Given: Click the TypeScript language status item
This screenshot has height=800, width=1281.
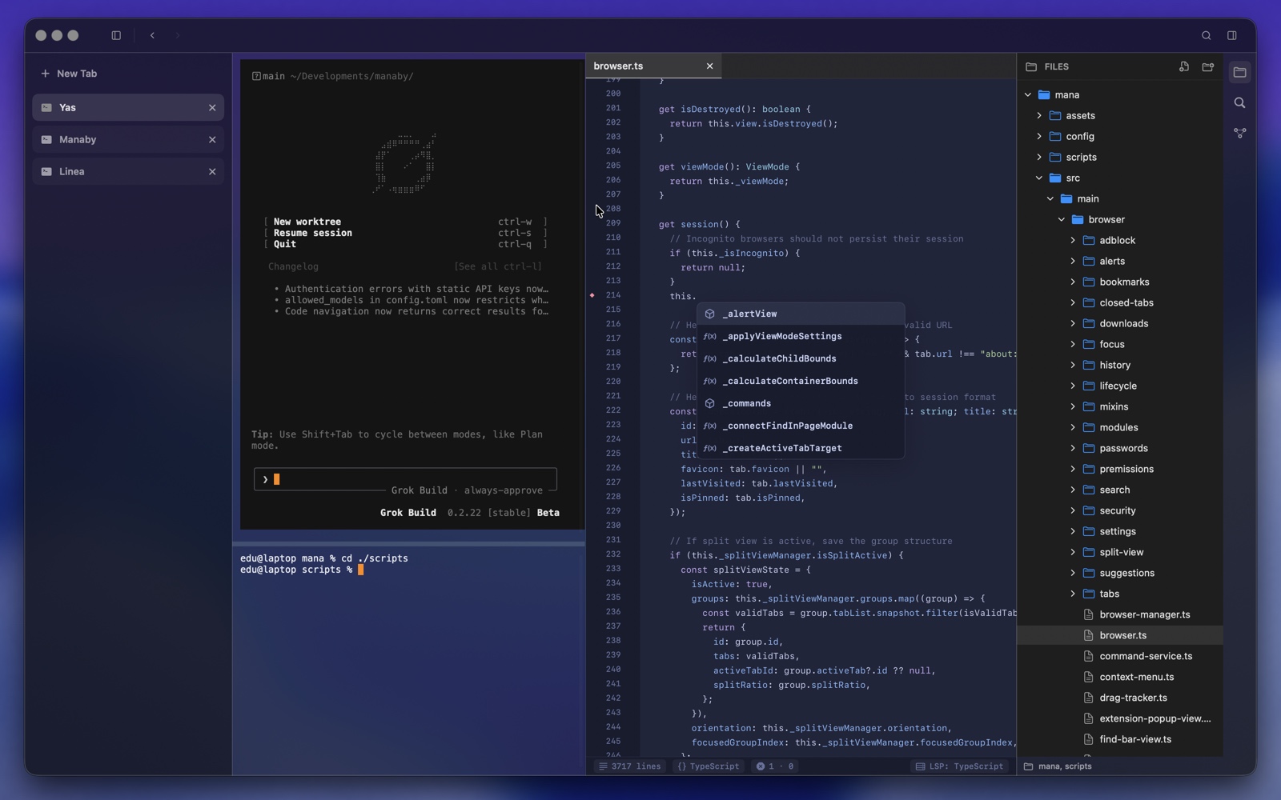Looking at the screenshot, I should [x=709, y=766].
